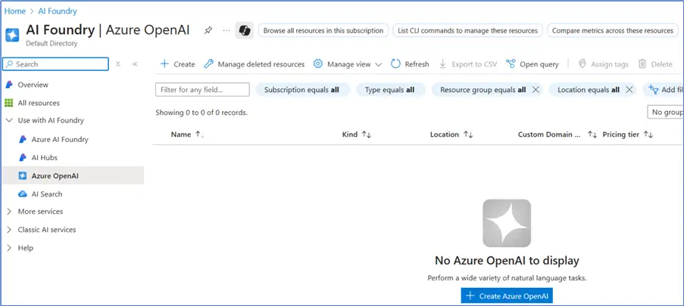This screenshot has width=684, height=306.
Task: Open the No grouping dropdown
Action: click(665, 113)
